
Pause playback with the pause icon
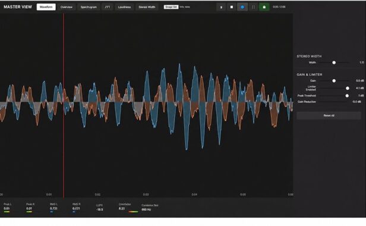click(x=221, y=7)
